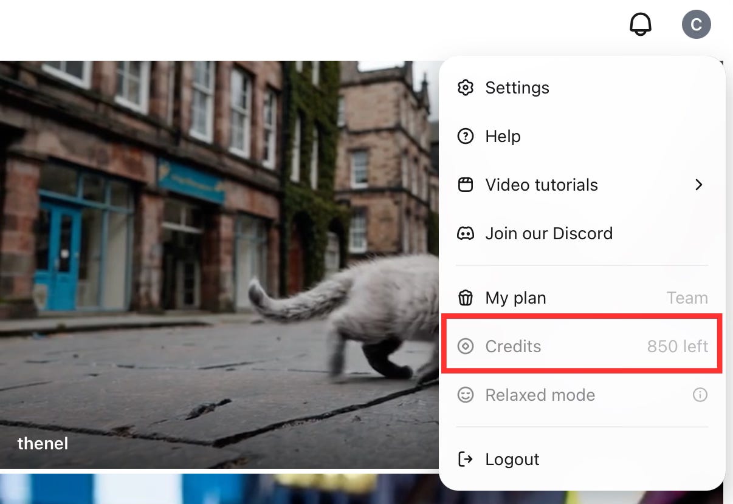This screenshot has width=733, height=504.
Task: Select Help in the account menu
Action: [x=582, y=136]
